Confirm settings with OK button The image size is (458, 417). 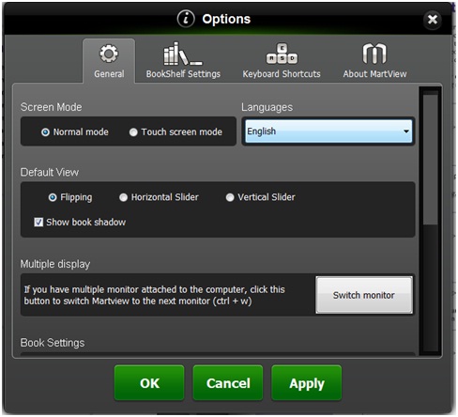point(149,383)
